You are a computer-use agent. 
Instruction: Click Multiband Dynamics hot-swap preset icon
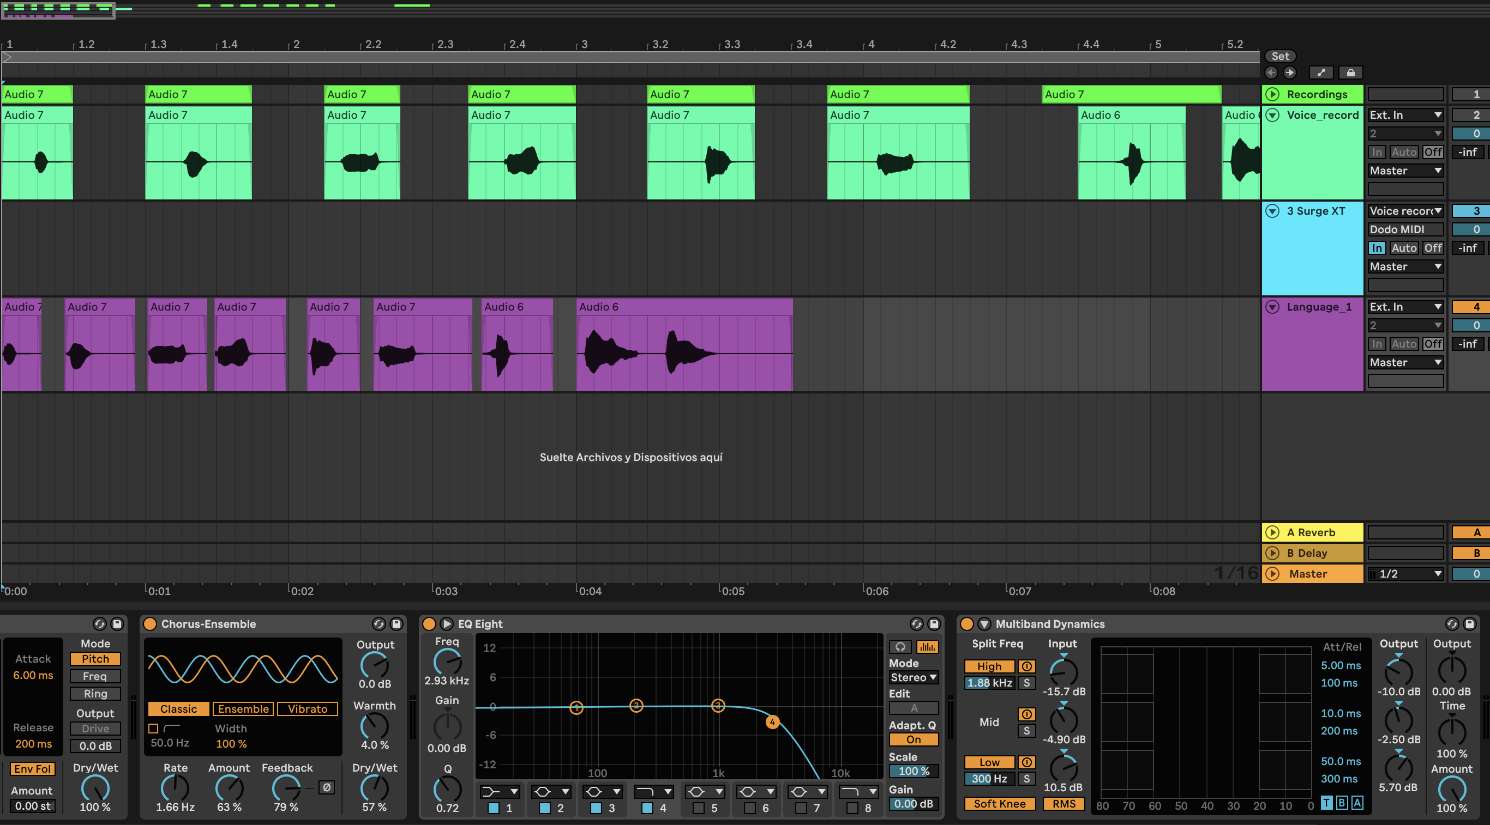1452,624
